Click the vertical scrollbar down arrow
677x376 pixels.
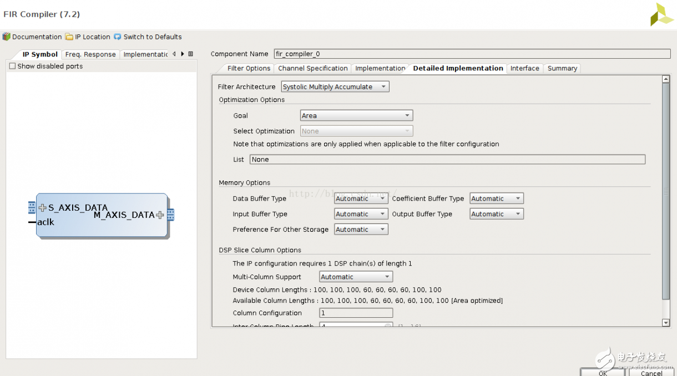[666, 323]
